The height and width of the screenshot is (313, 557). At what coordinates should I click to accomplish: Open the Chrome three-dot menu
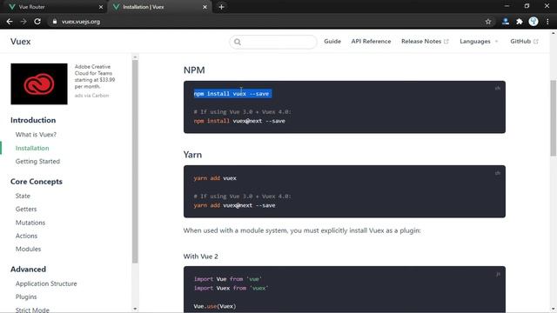(547, 22)
